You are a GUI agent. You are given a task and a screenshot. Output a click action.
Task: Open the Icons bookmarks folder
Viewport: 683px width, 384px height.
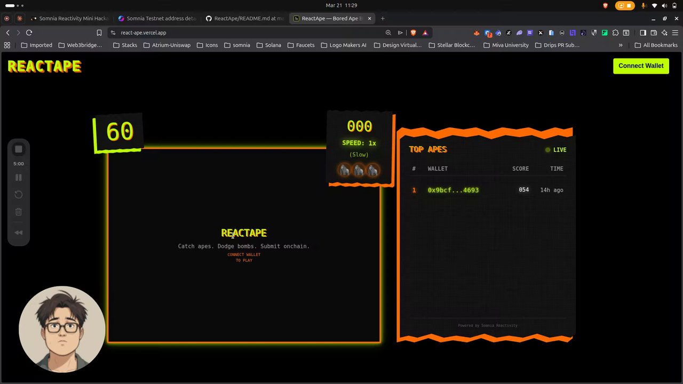pos(207,45)
